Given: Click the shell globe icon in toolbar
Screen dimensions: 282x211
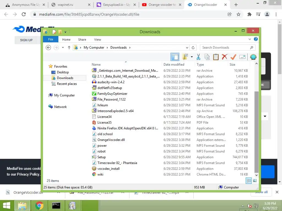Looking at the screenshot, I should (x=253, y=57).
